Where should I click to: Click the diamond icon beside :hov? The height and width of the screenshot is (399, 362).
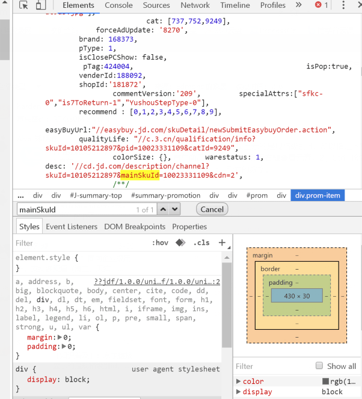(180, 243)
